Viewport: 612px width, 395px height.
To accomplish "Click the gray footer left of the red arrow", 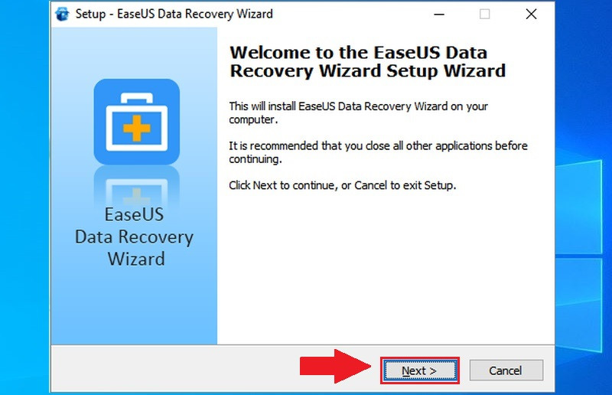I will pyautogui.click(x=176, y=368).
